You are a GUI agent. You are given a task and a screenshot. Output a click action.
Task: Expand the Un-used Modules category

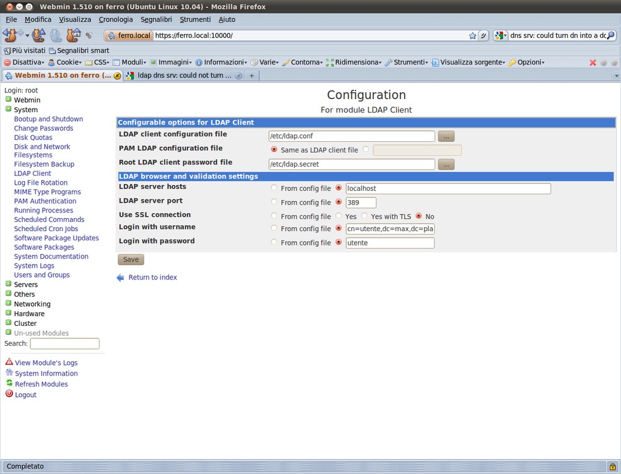[8, 332]
